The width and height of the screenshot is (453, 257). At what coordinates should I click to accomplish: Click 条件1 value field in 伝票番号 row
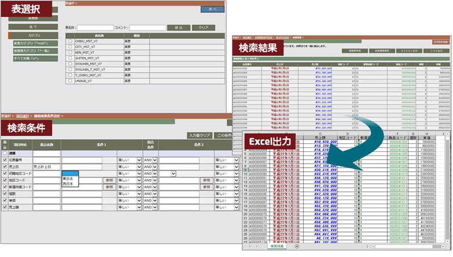click(x=82, y=160)
